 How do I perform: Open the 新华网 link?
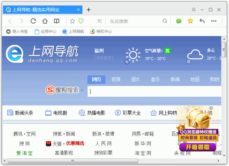[x=143, y=144]
